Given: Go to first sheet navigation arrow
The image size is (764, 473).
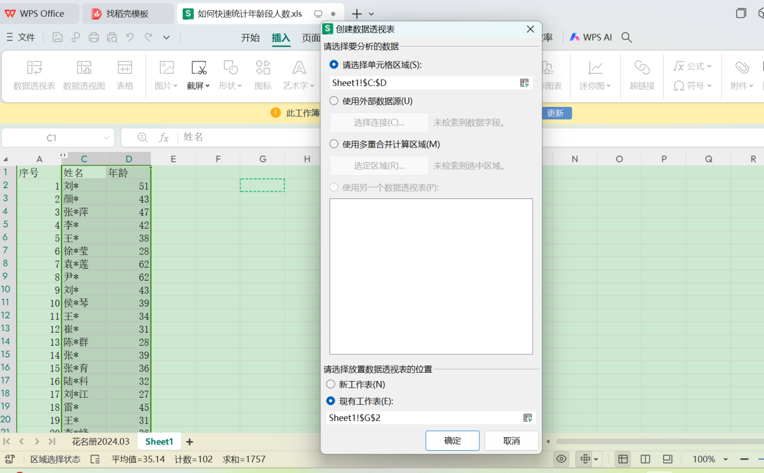Looking at the screenshot, I should point(7,441).
